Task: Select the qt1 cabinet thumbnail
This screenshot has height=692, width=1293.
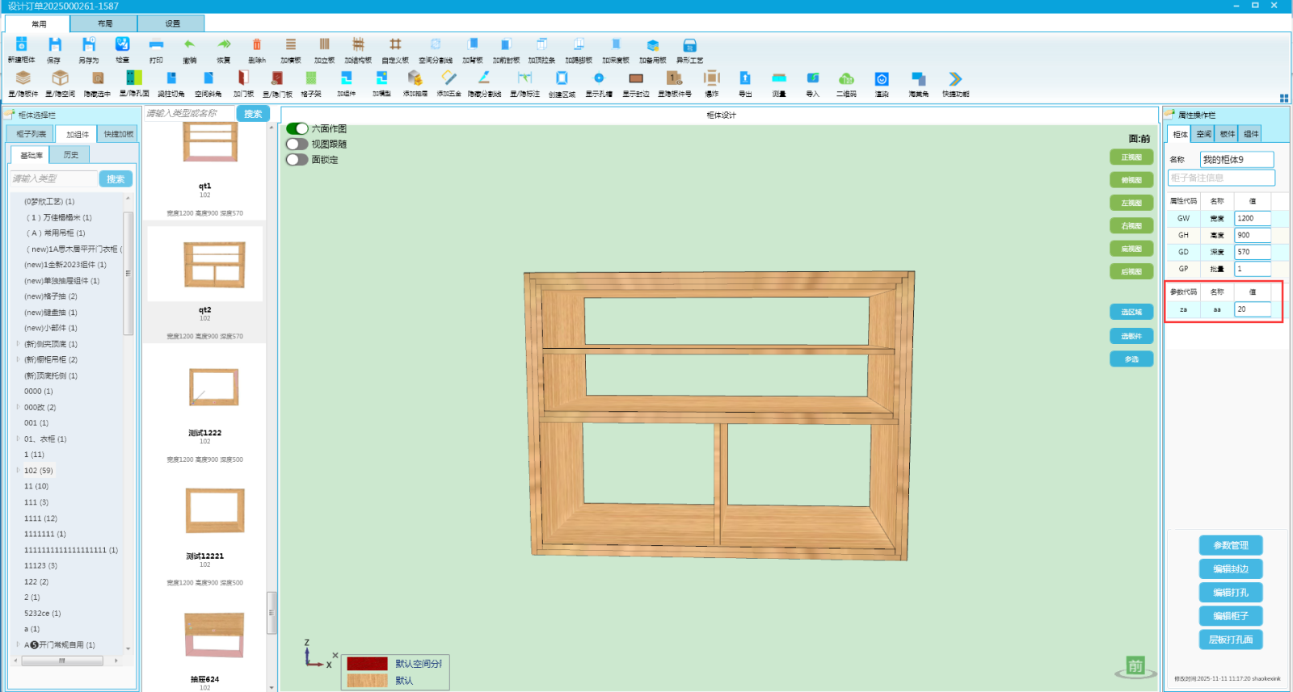Action: [209, 144]
